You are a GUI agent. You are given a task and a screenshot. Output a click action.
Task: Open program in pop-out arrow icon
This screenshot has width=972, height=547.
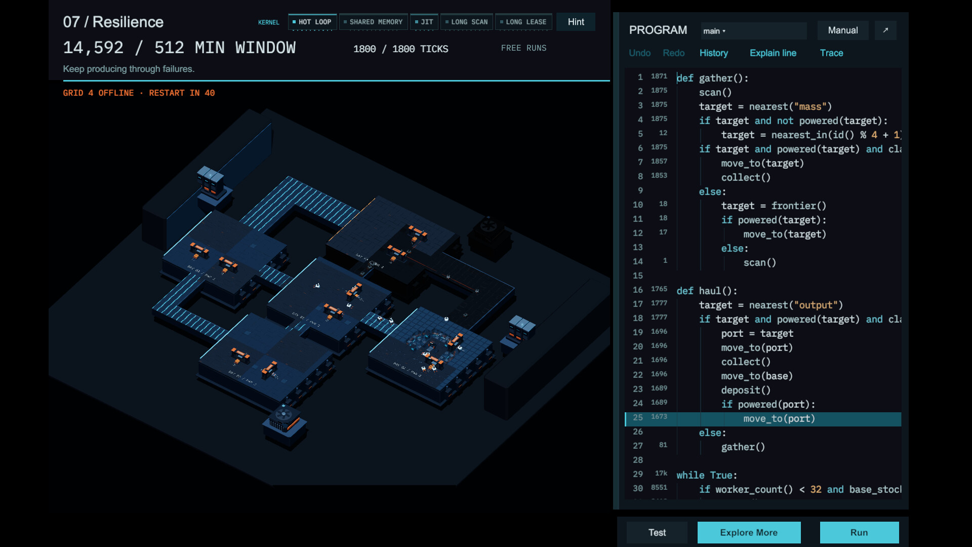885,30
